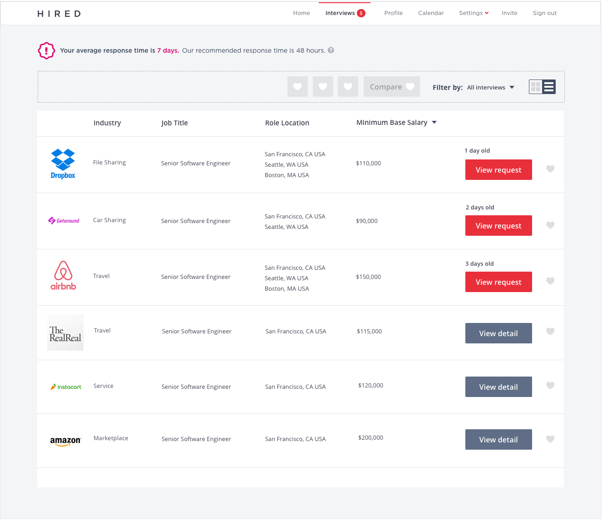The image size is (602, 521).
Task: Click the '2 days old' label
Action: tap(480, 208)
